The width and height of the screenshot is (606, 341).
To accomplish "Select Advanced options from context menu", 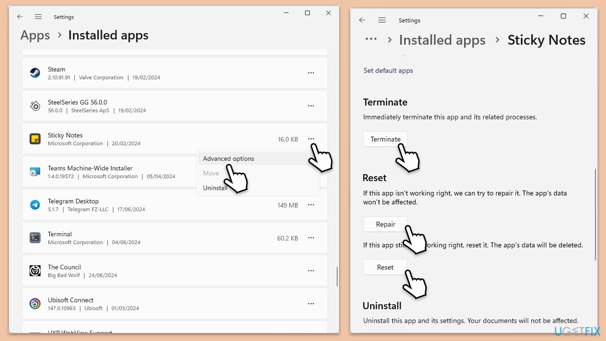I will pyautogui.click(x=258, y=159).
